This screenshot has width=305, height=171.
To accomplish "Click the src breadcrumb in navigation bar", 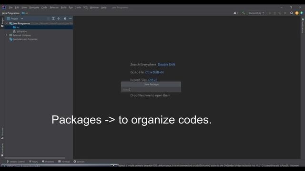I will click(25, 13).
